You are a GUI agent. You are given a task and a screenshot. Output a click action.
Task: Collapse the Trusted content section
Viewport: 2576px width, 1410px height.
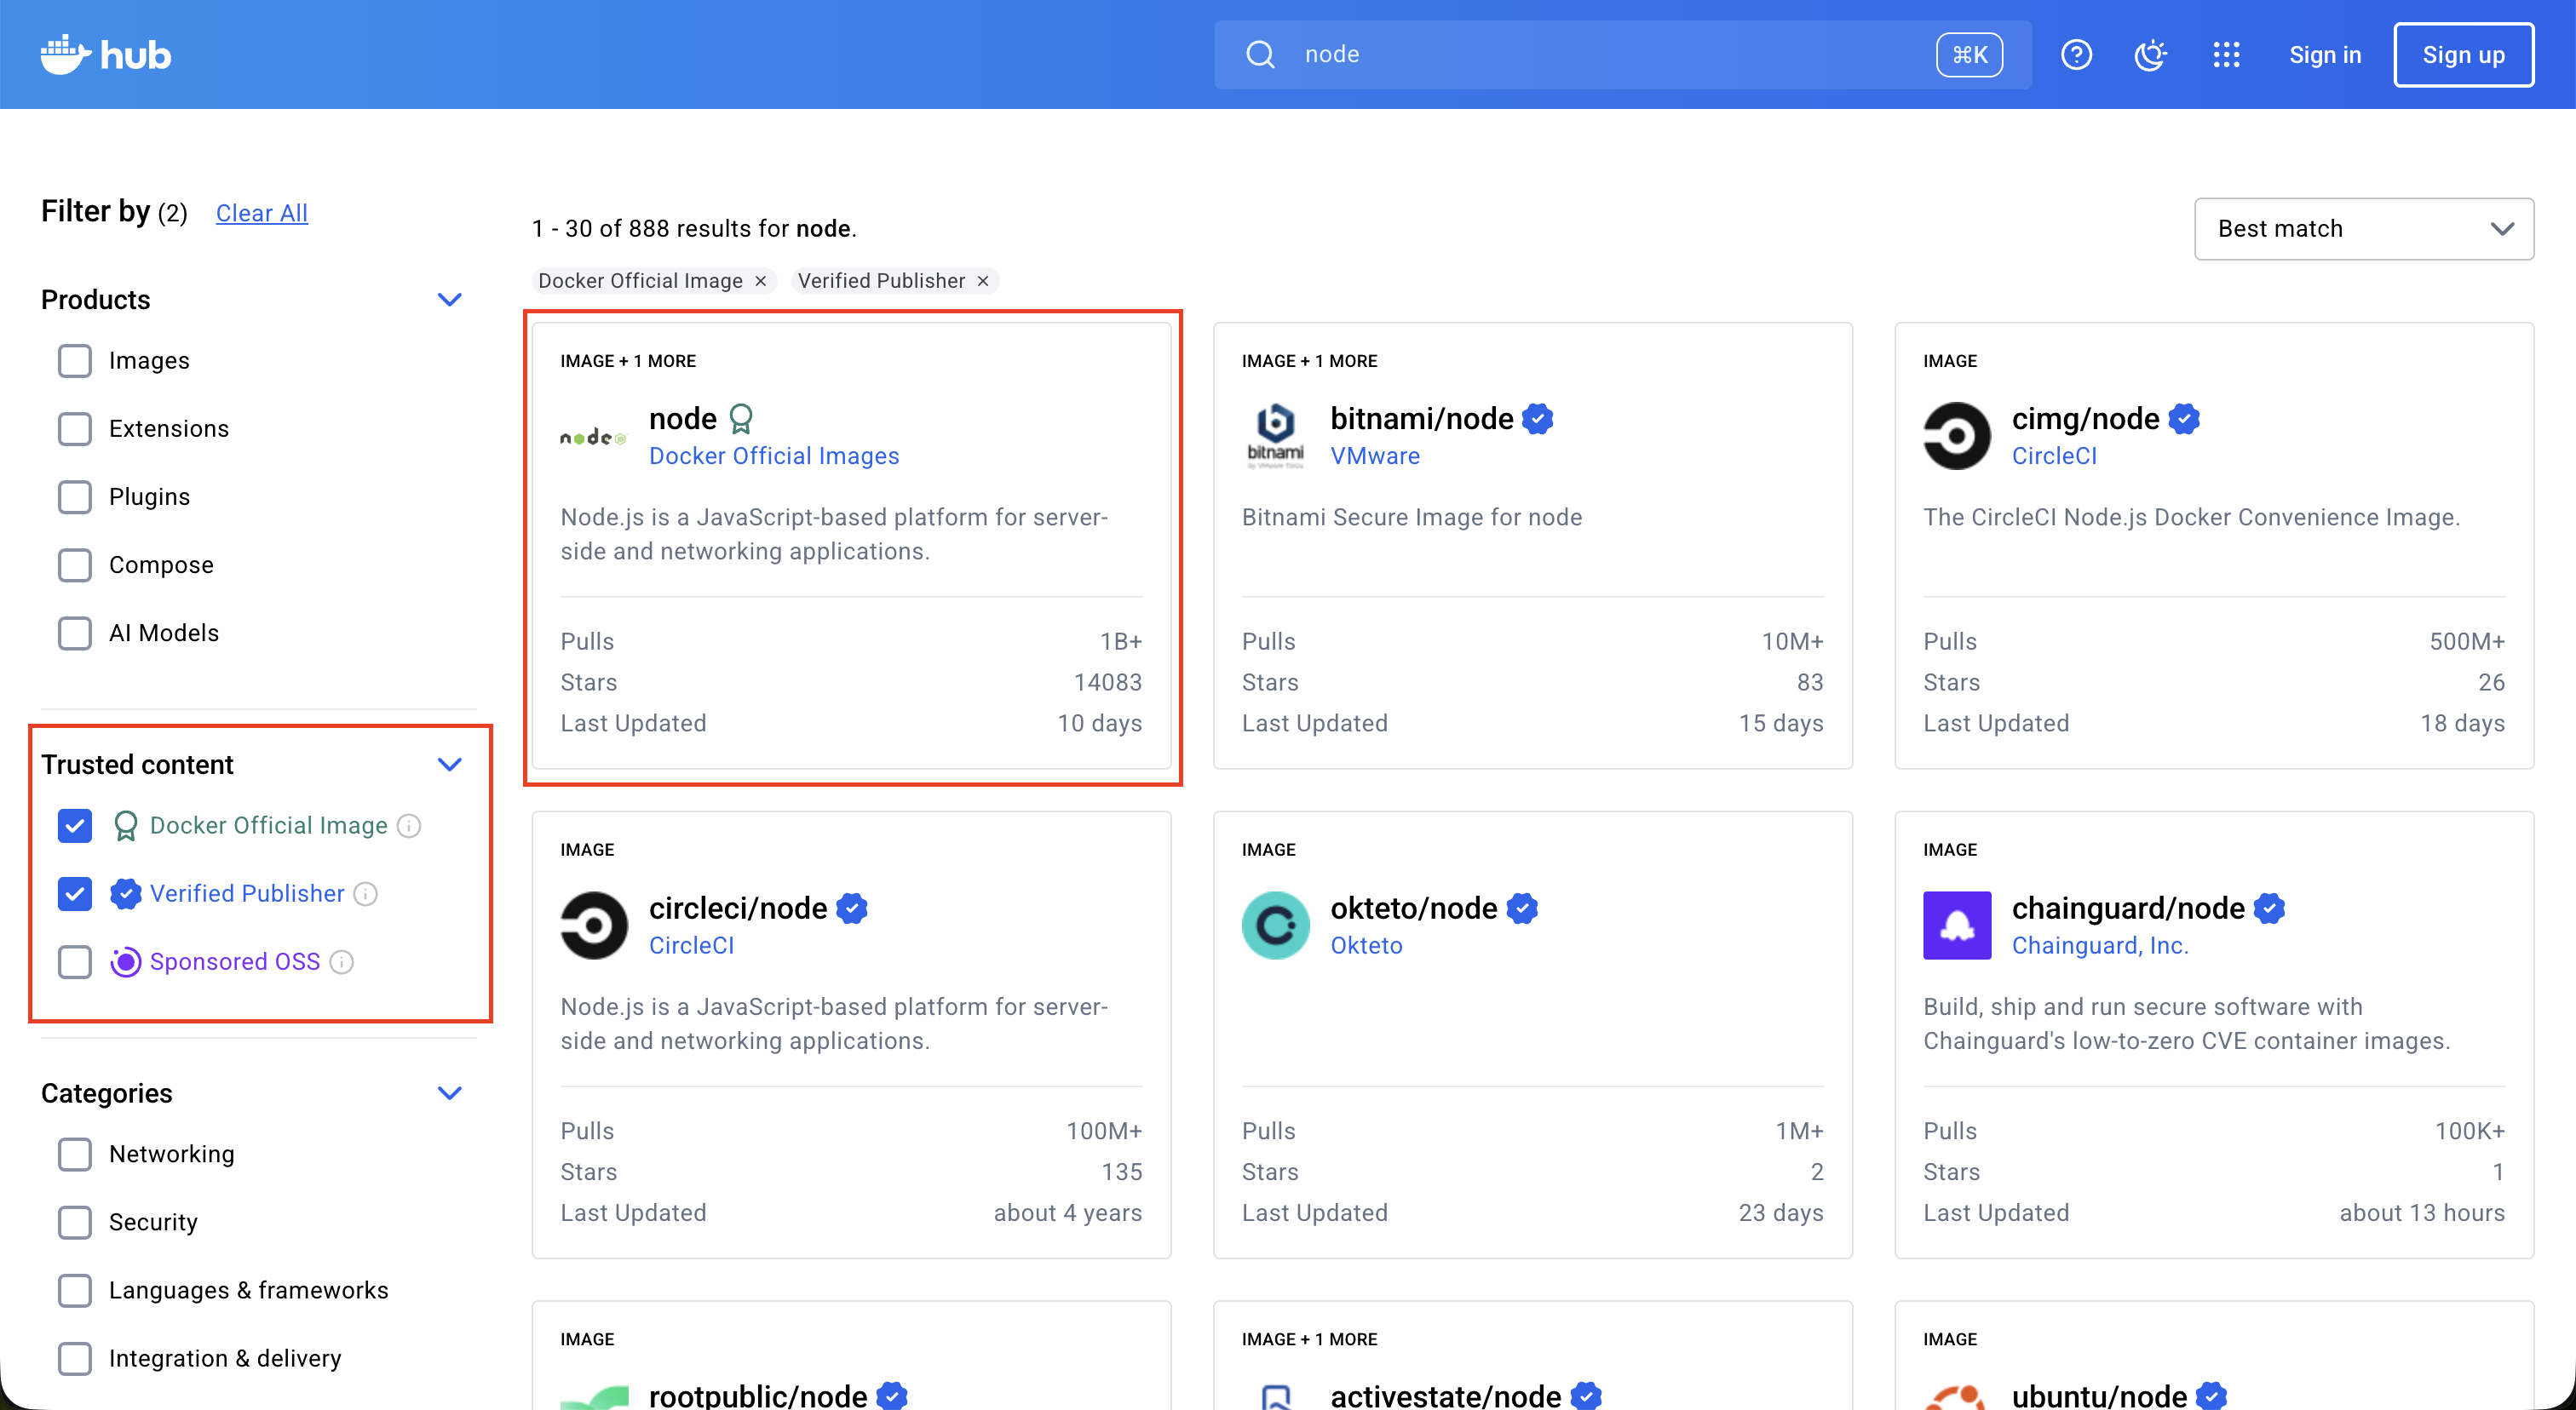[x=450, y=764]
